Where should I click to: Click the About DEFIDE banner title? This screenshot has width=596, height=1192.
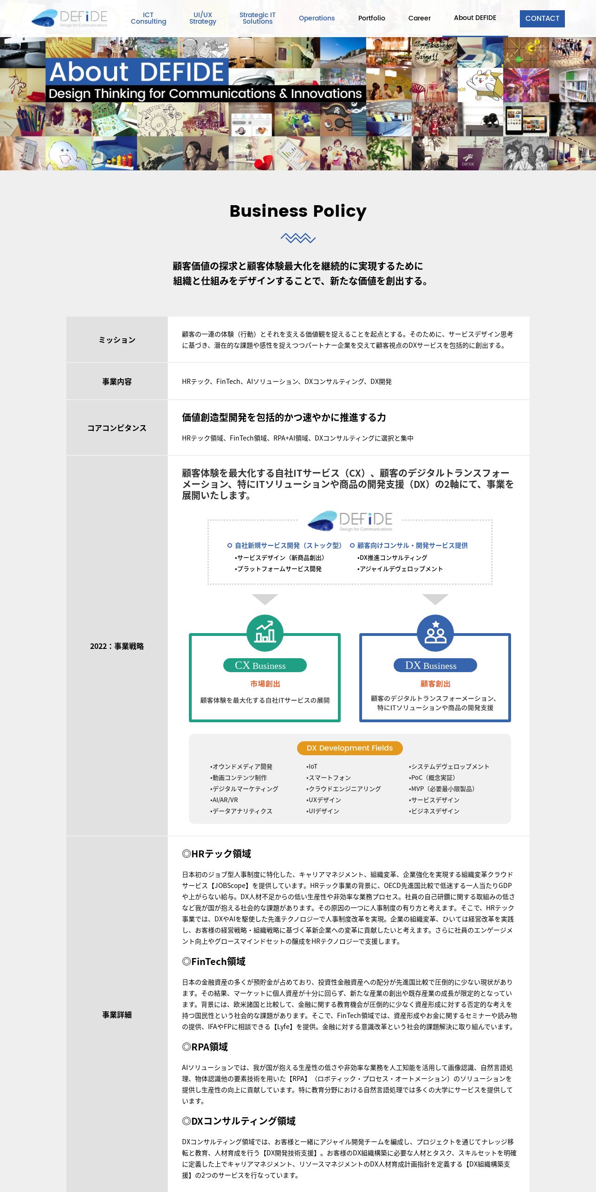pos(137,72)
